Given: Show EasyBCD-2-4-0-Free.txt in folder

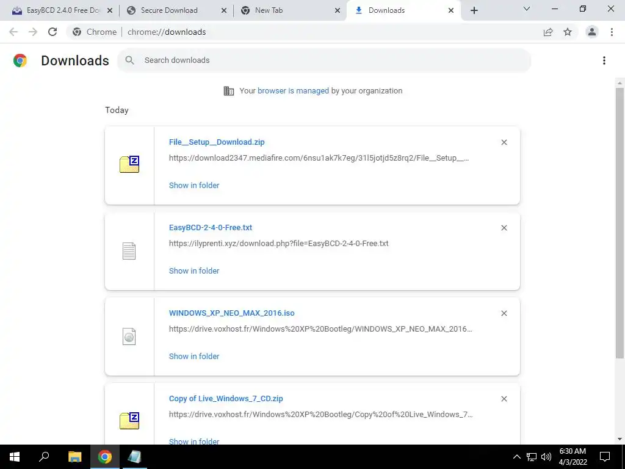Looking at the screenshot, I should (194, 271).
